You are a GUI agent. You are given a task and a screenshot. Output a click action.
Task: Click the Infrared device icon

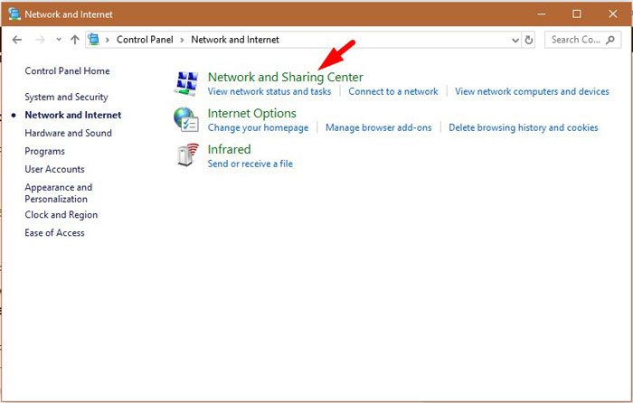point(188,155)
